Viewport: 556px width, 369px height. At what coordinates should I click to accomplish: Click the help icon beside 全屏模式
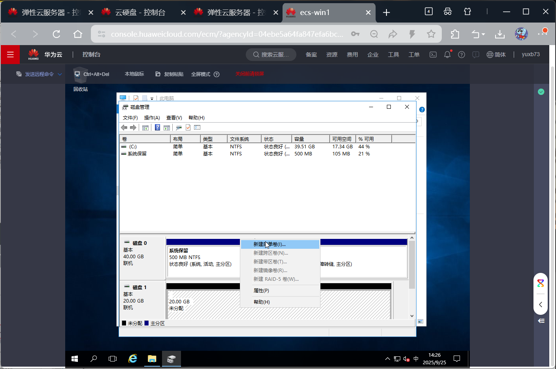(x=217, y=74)
